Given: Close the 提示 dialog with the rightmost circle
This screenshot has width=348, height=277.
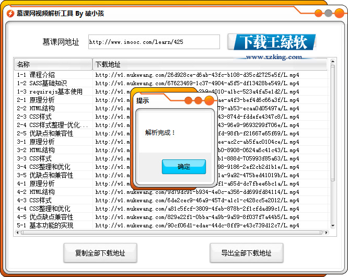Looking at the screenshot, I should 209,100.
